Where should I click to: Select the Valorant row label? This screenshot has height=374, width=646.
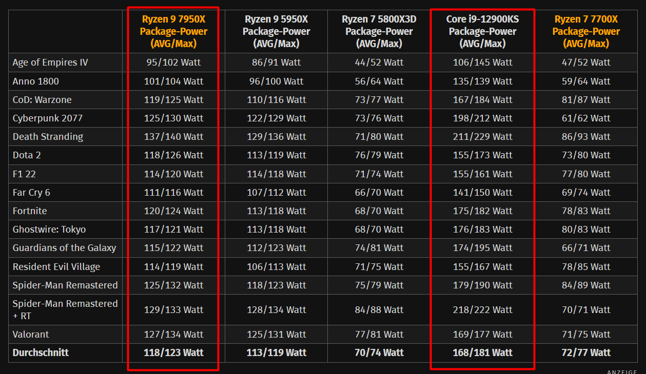pyautogui.click(x=31, y=334)
